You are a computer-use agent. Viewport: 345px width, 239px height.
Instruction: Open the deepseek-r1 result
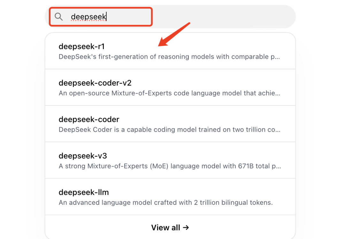[170, 51]
